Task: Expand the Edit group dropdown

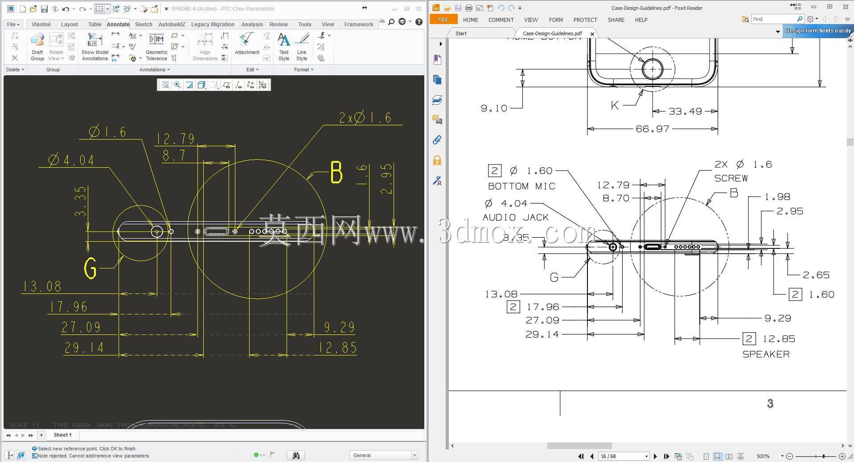Action: (x=252, y=70)
